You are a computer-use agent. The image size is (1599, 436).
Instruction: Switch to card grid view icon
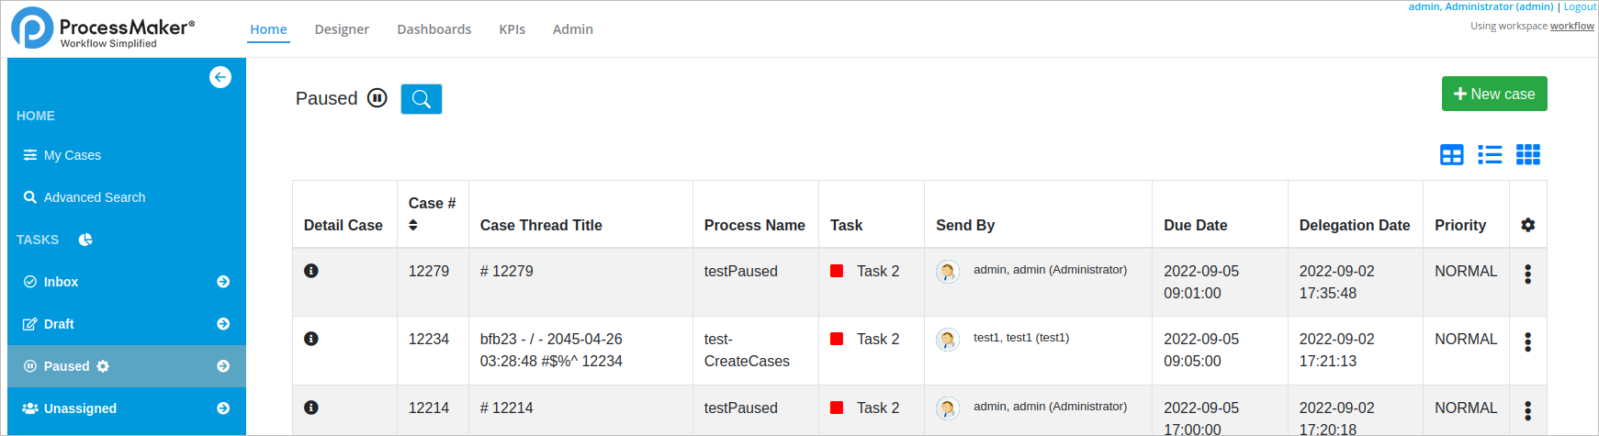pos(1527,155)
